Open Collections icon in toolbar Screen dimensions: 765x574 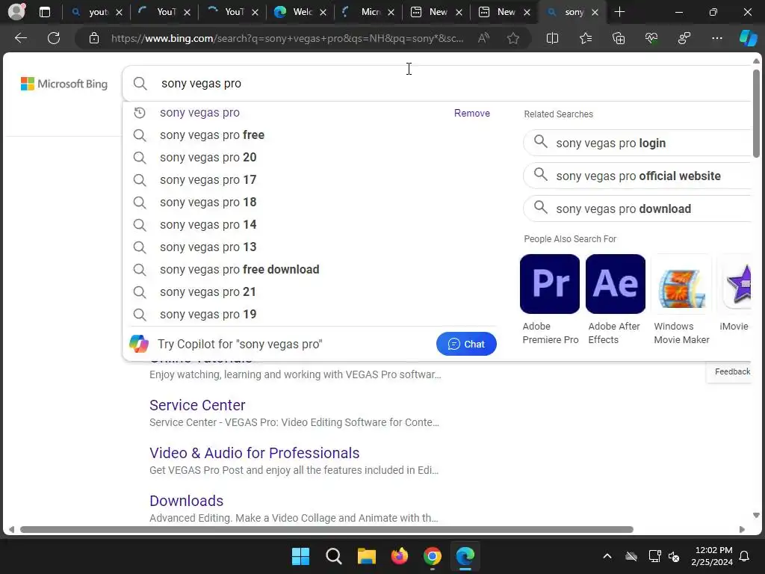click(618, 38)
